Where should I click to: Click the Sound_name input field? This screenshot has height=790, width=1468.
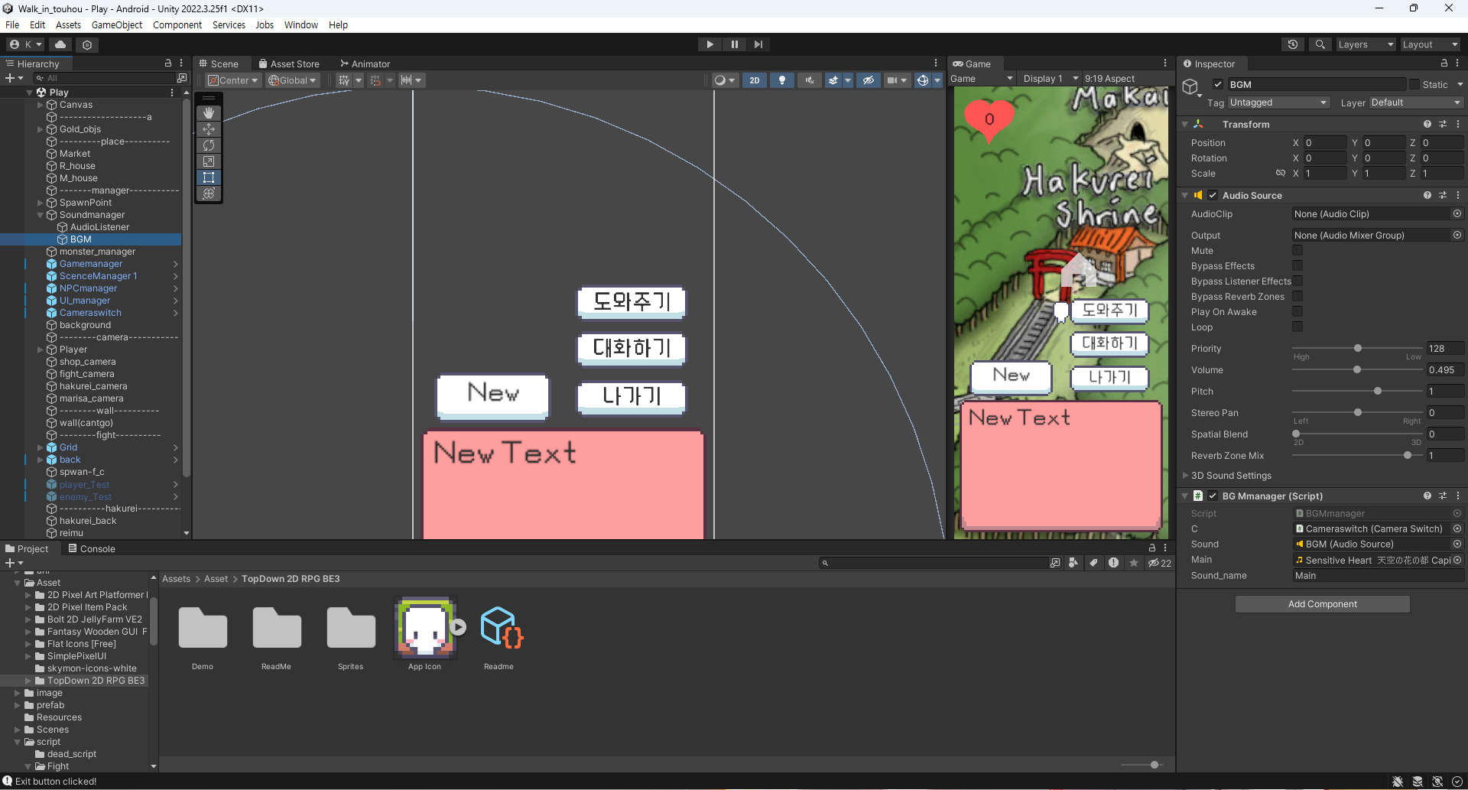[x=1378, y=576]
